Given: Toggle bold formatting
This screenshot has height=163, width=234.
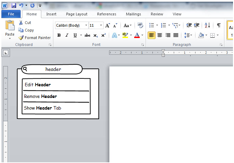Looking at the screenshot, I should pyautogui.click(x=59, y=35).
